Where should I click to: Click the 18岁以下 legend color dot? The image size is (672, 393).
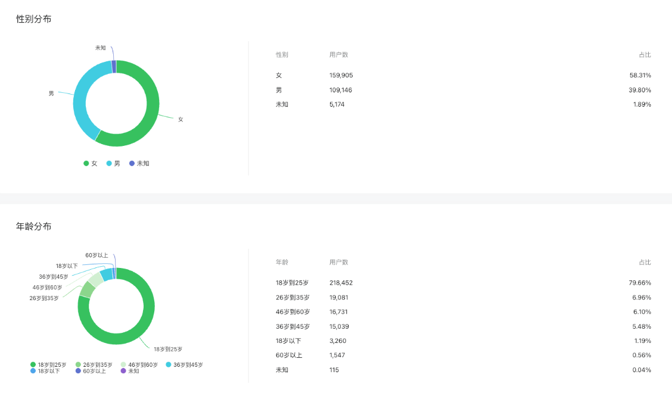click(x=33, y=371)
